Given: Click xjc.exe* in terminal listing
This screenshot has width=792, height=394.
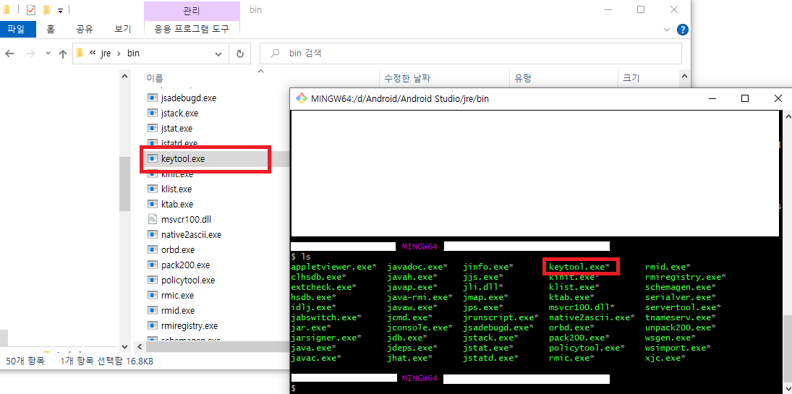Looking at the screenshot, I should click(x=665, y=358).
